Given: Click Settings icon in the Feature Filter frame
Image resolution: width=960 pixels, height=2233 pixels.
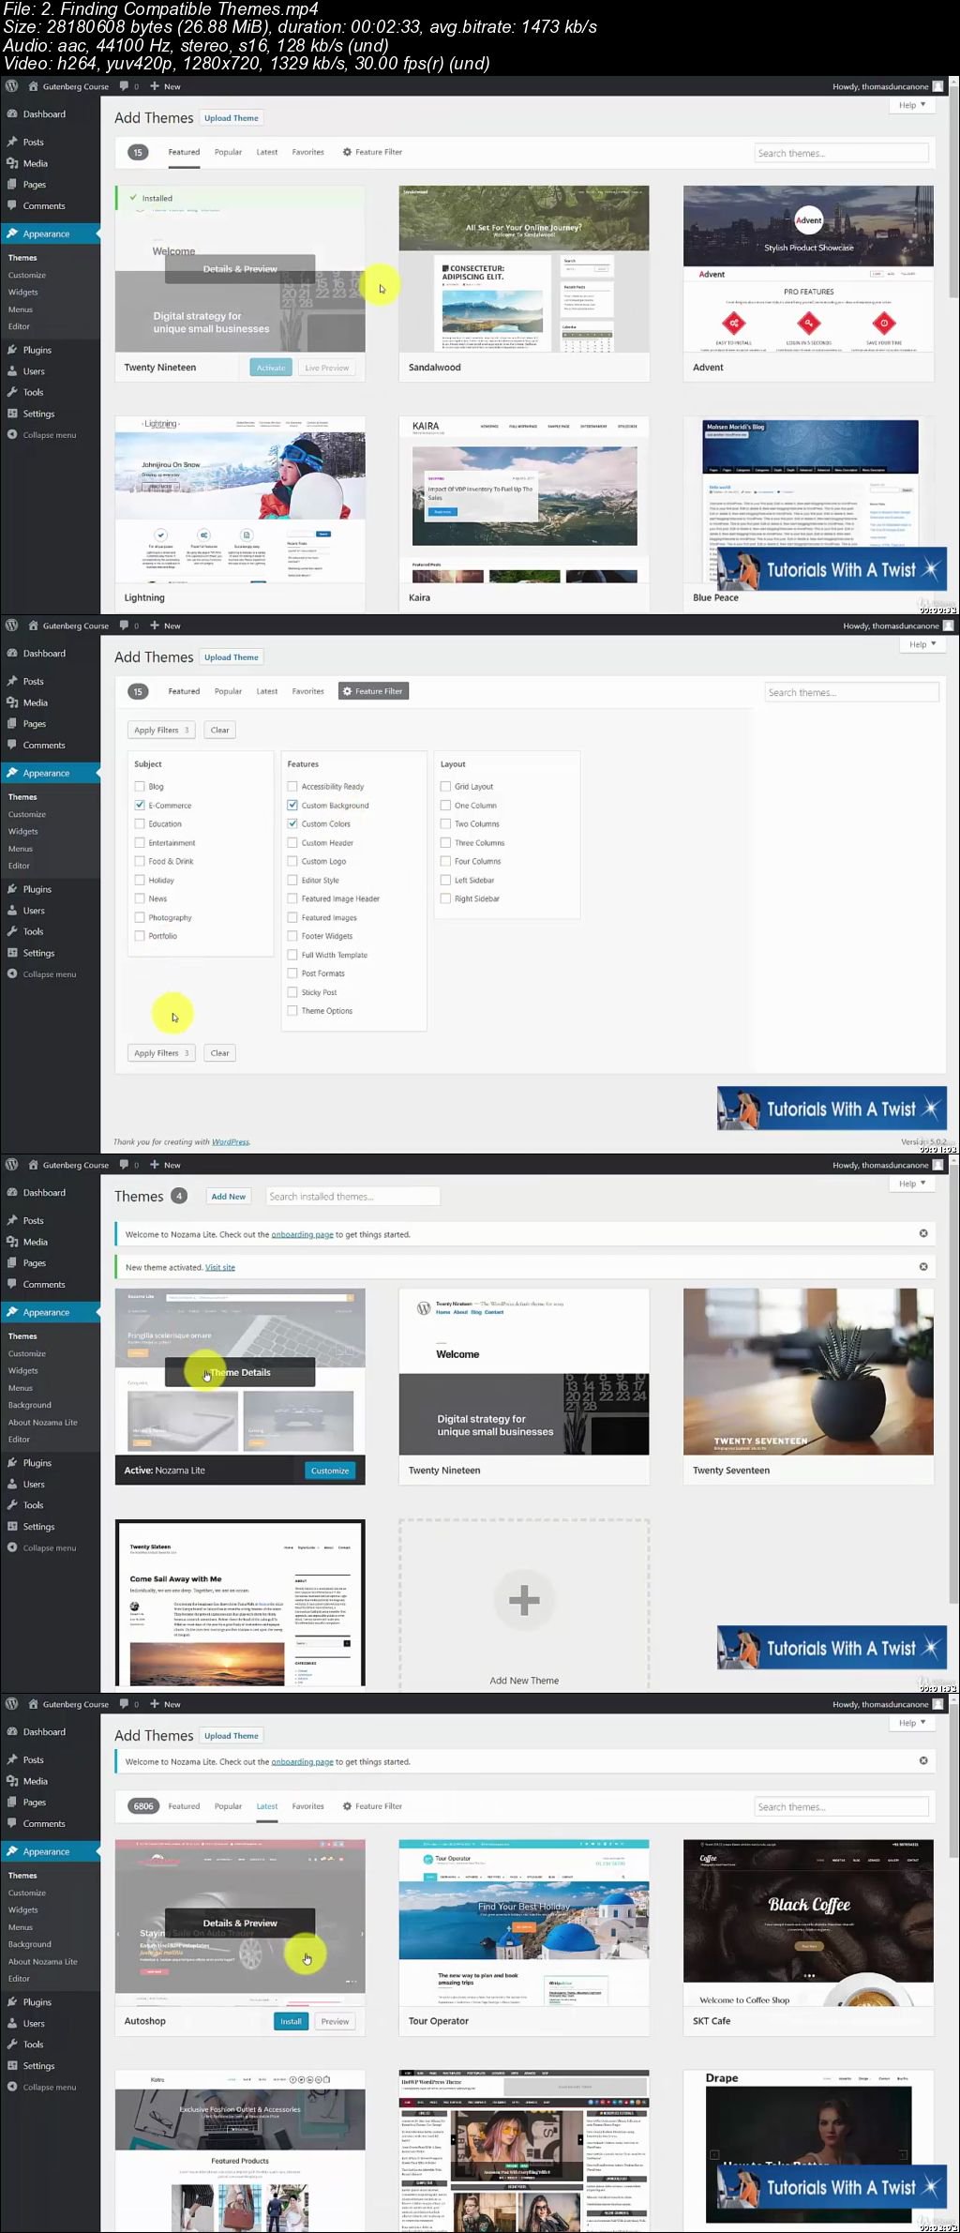Looking at the screenshot, I should tap(12, 953).
